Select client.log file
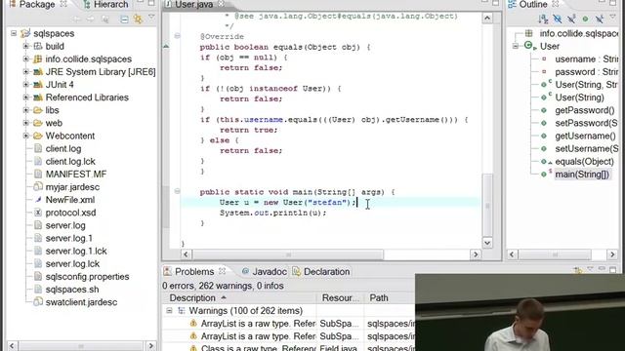This screenshot has height=351, width=625. tap(62, 149)
